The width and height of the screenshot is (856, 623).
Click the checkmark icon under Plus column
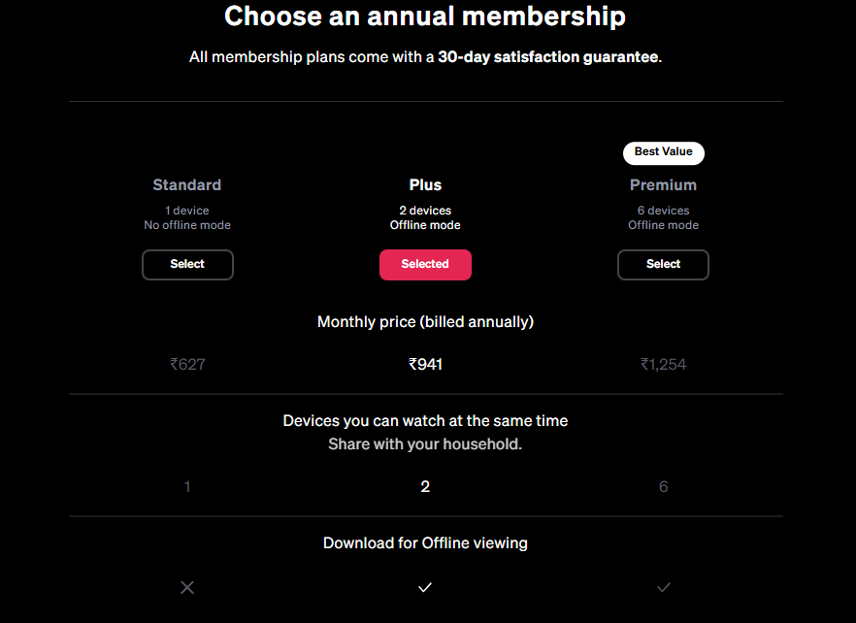[x=425, y=587]
